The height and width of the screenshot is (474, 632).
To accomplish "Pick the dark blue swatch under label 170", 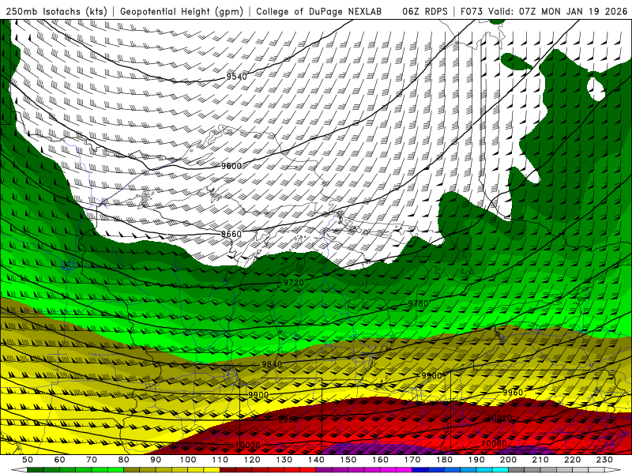I will (420, 470).
